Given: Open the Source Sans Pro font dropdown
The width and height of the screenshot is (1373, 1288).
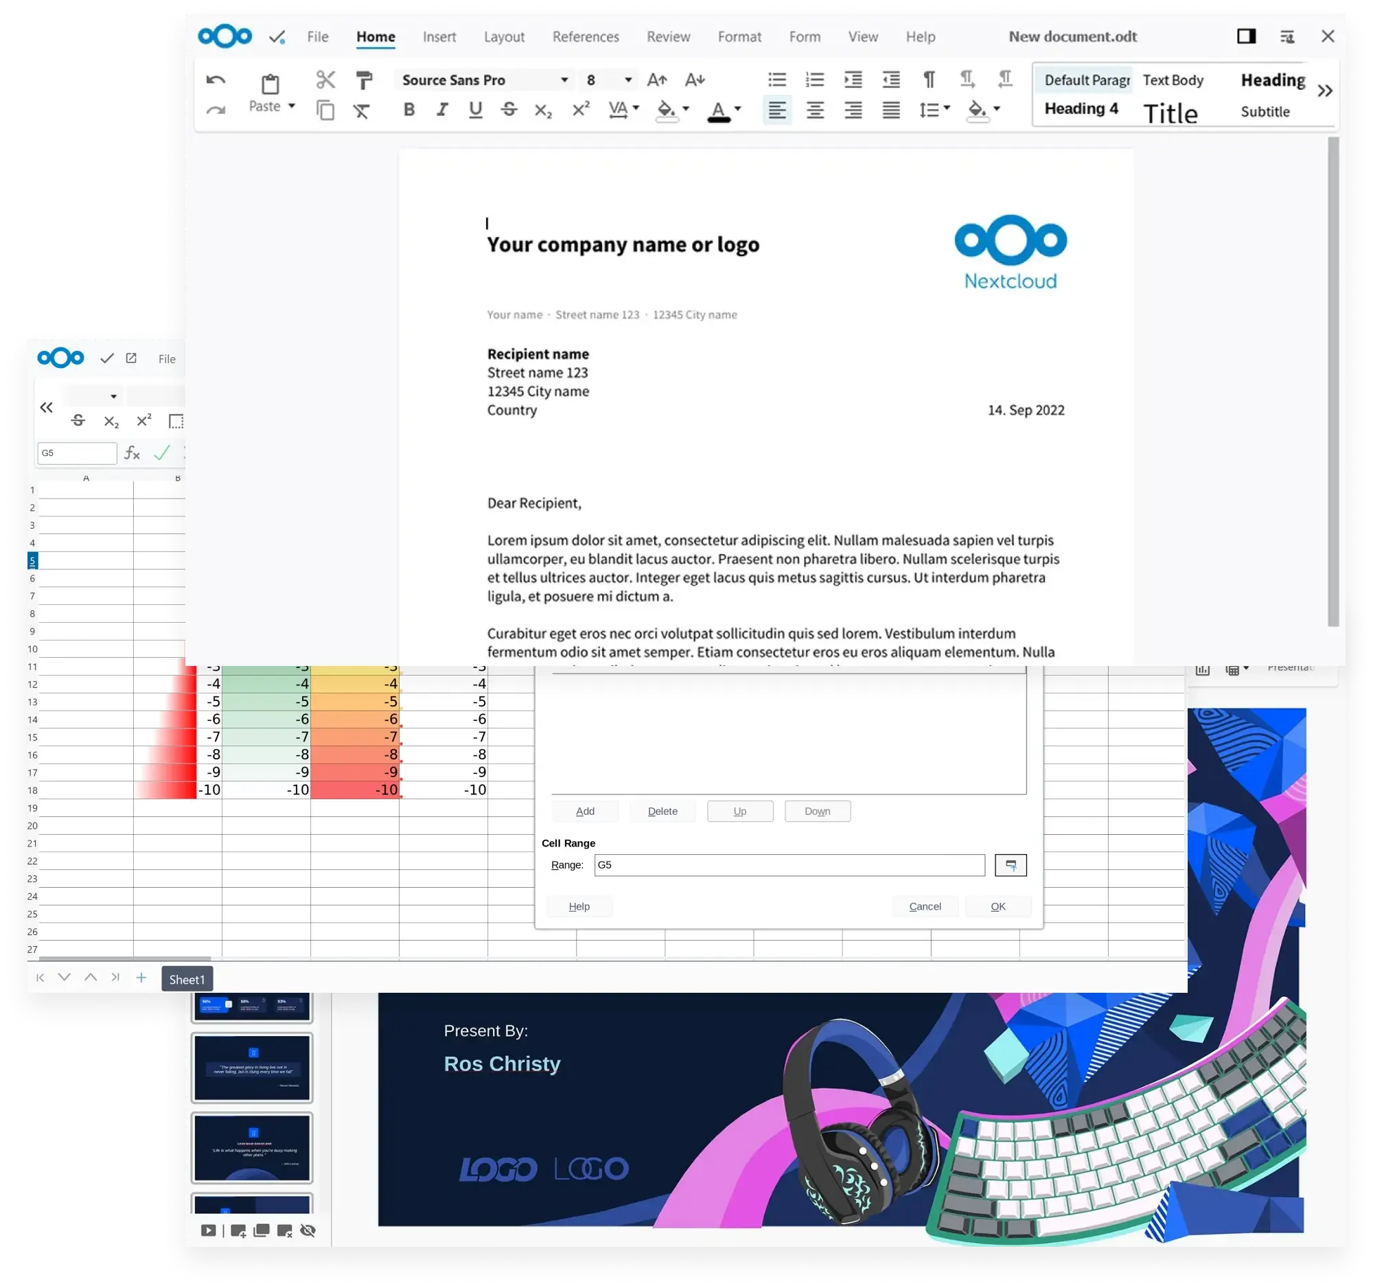Looking at the screenshot, I should [x=564, y=80].
